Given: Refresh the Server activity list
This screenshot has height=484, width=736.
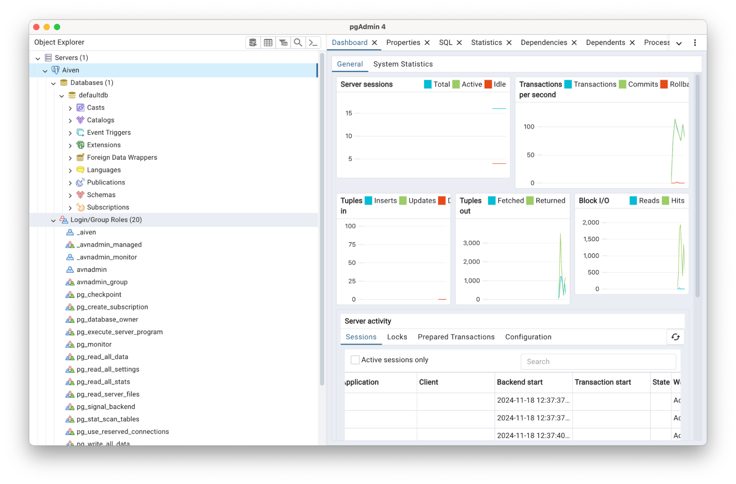Looking at the screenshot, I should coord(675,337).
